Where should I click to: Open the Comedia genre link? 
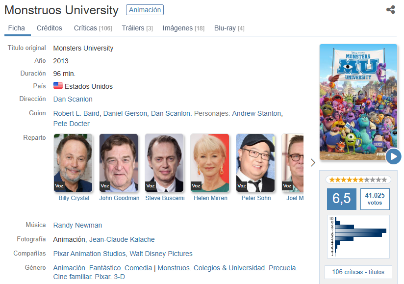[x=138, y=268]
